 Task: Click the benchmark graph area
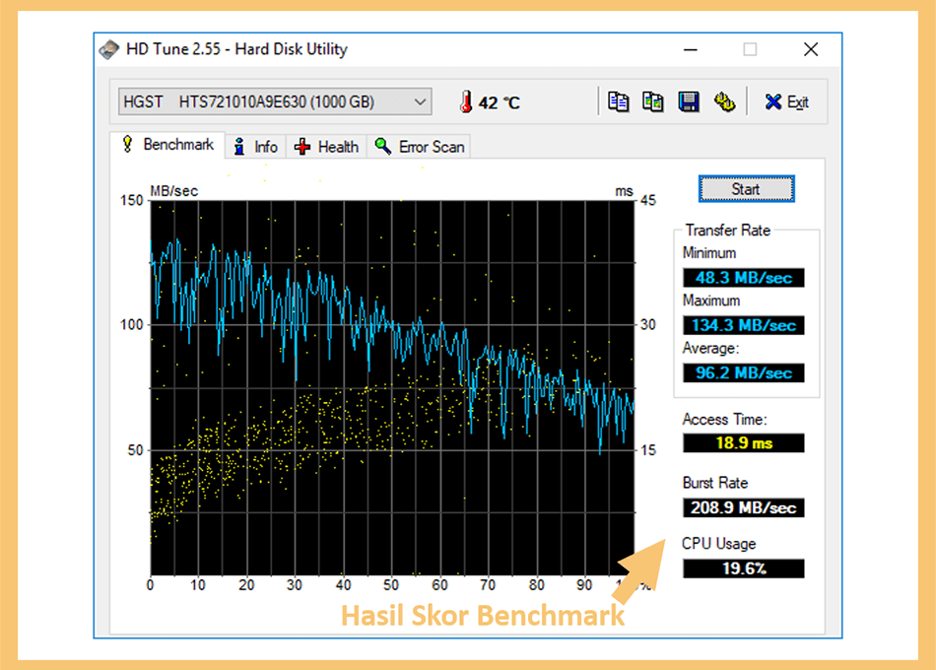(x=392, y=387)
